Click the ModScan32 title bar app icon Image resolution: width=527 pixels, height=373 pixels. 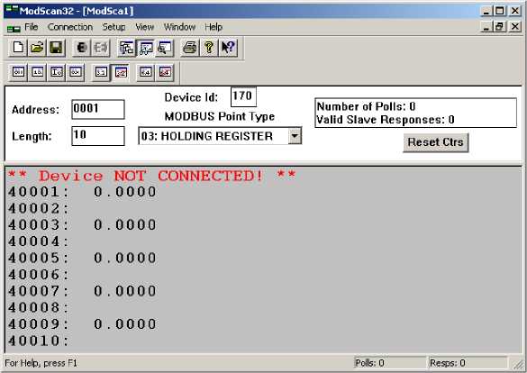12,10
